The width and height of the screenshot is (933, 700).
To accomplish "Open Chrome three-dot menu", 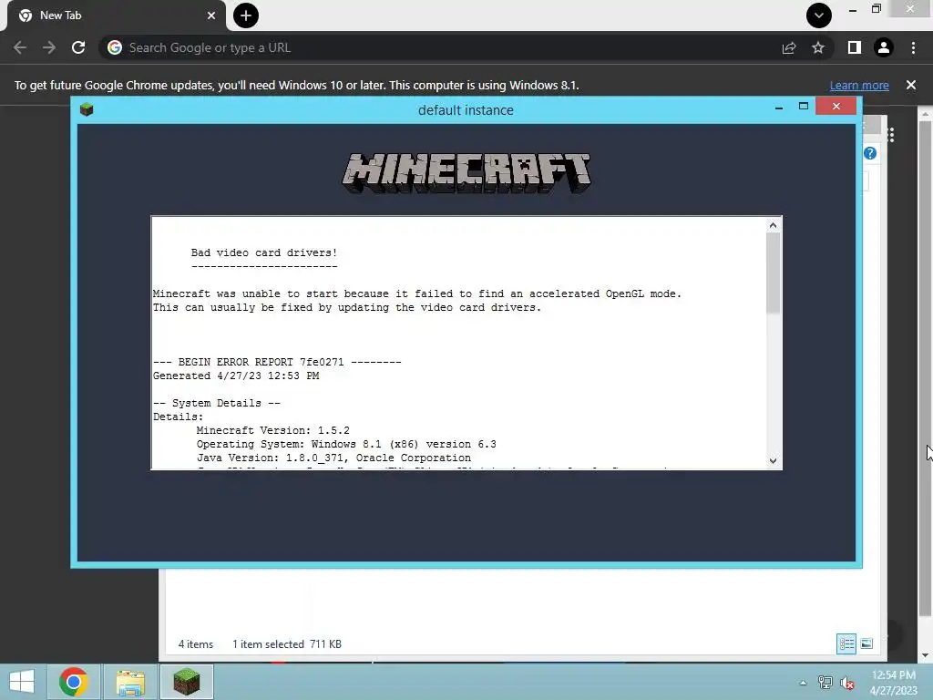I will (913, 47).
